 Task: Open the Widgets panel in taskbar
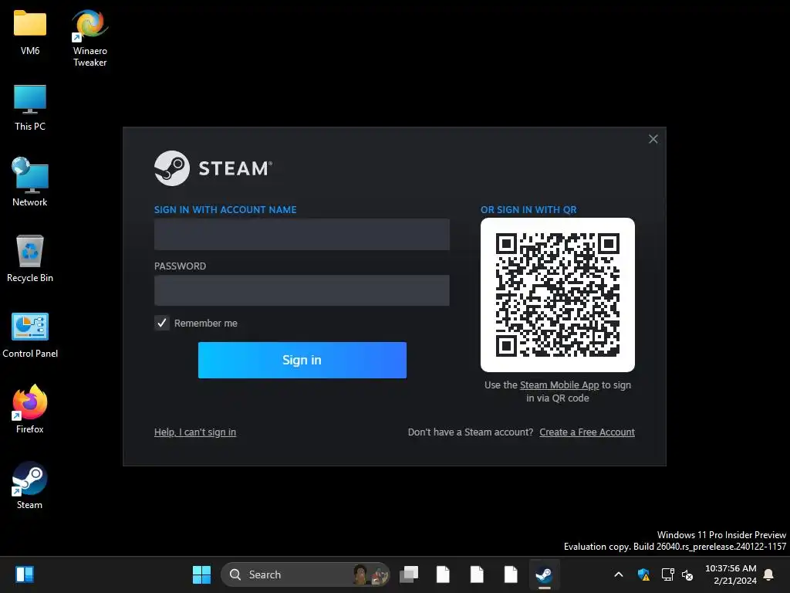point(24,574)
